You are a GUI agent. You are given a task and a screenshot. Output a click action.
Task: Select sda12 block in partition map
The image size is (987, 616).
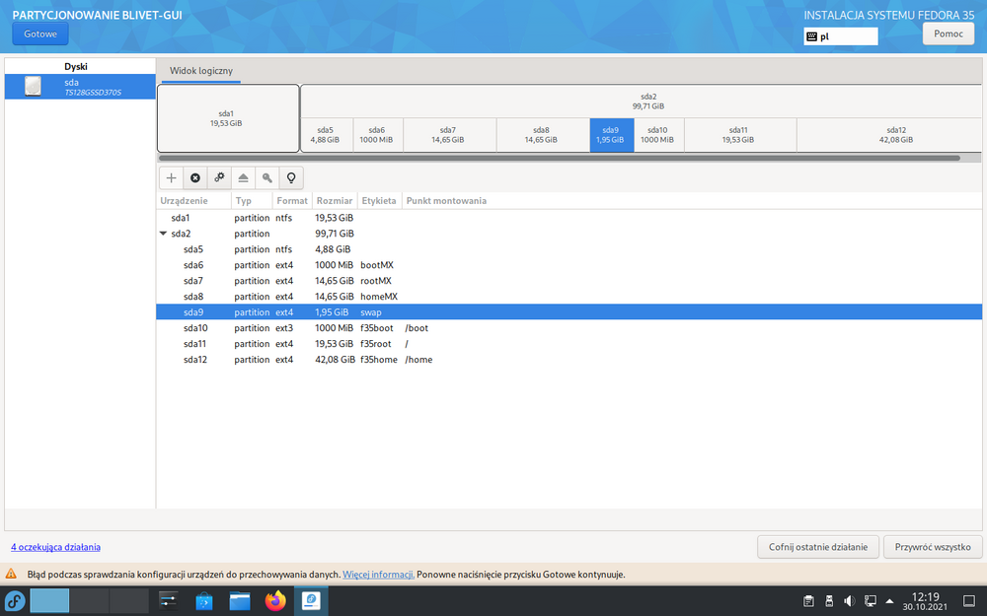(x=889, y=134)
